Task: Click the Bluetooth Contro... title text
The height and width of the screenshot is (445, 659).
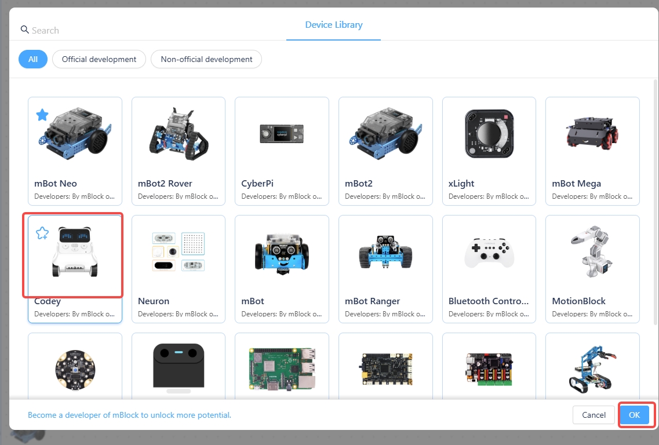Action: (x=489, y=301)
